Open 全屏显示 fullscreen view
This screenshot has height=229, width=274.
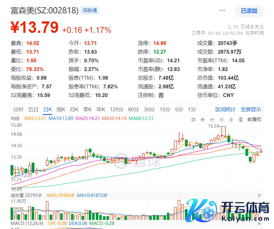point(251,109)
